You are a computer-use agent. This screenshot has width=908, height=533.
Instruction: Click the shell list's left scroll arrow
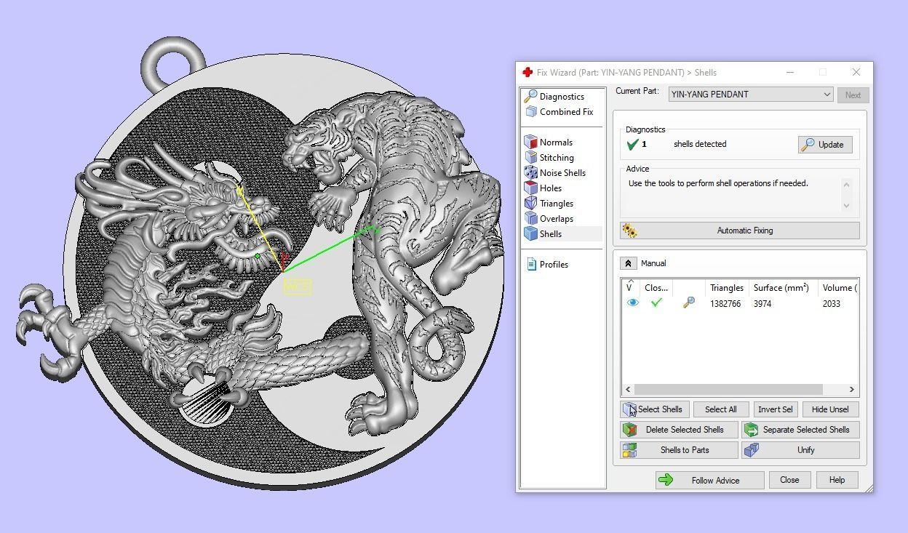click(629, 389)
